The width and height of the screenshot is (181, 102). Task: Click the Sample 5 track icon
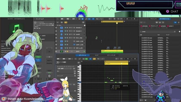(62, 31)
